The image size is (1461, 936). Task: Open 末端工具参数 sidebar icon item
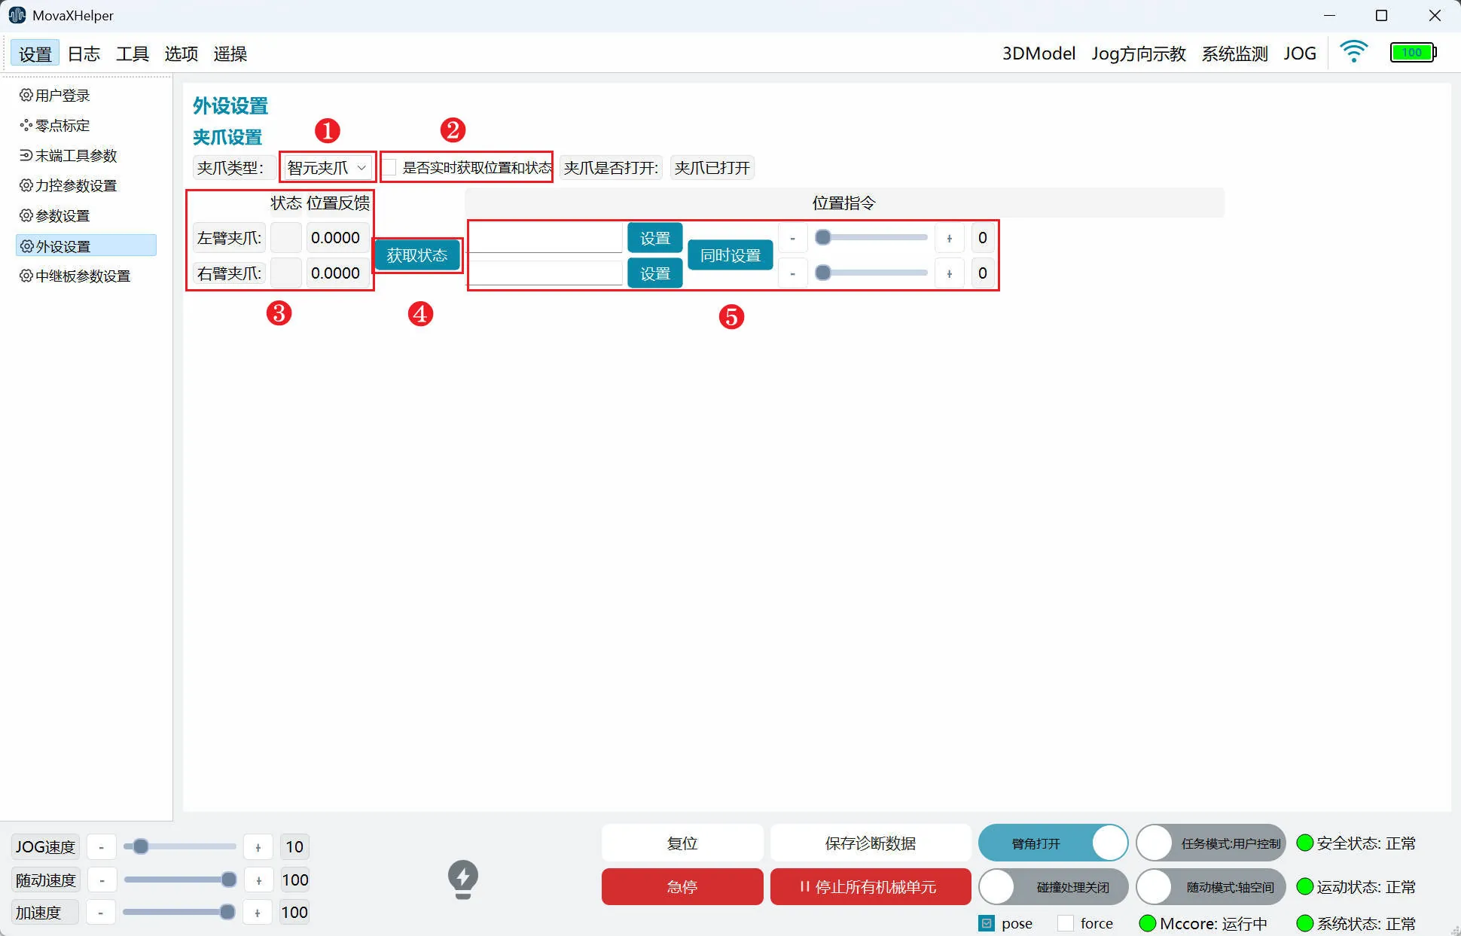click(x=26, y=156)
